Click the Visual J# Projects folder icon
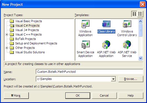 point(12,30)
